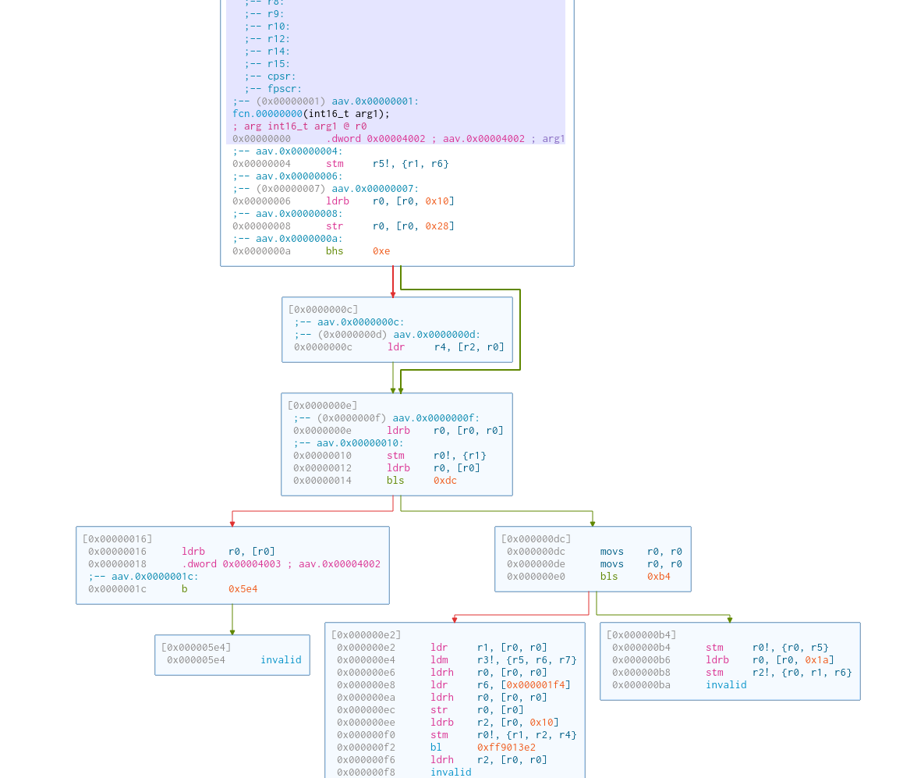
Task: Select the [0x000000b4] block header
Action: click(x=641, y=634)
